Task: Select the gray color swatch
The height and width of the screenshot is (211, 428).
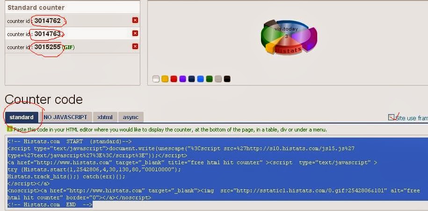Action: (x=218, y=79)
